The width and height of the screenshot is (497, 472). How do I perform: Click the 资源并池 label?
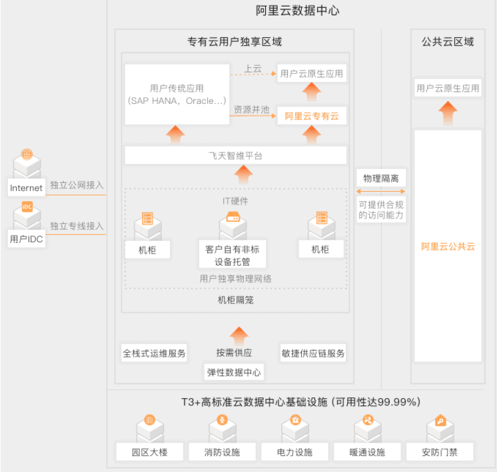click(252, 110)
